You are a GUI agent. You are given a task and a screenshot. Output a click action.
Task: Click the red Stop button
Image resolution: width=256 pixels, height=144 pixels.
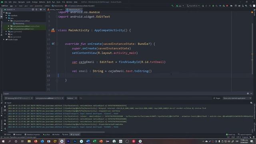(227, 6)
